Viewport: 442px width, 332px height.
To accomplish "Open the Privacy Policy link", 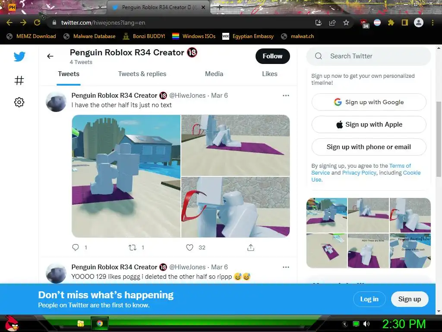I will click(x=359, y=173).
